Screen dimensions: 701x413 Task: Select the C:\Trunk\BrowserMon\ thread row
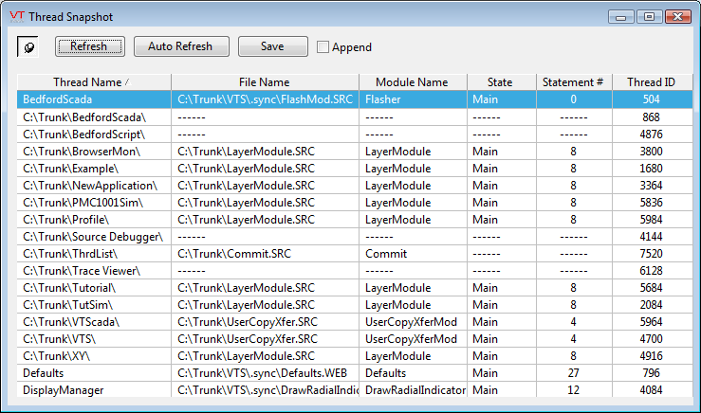point(95,151)
